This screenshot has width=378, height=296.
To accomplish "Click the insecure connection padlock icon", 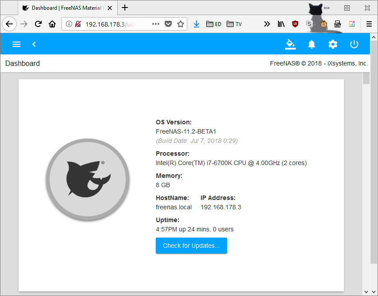I will pyautogui.click(x=78, y=24).
